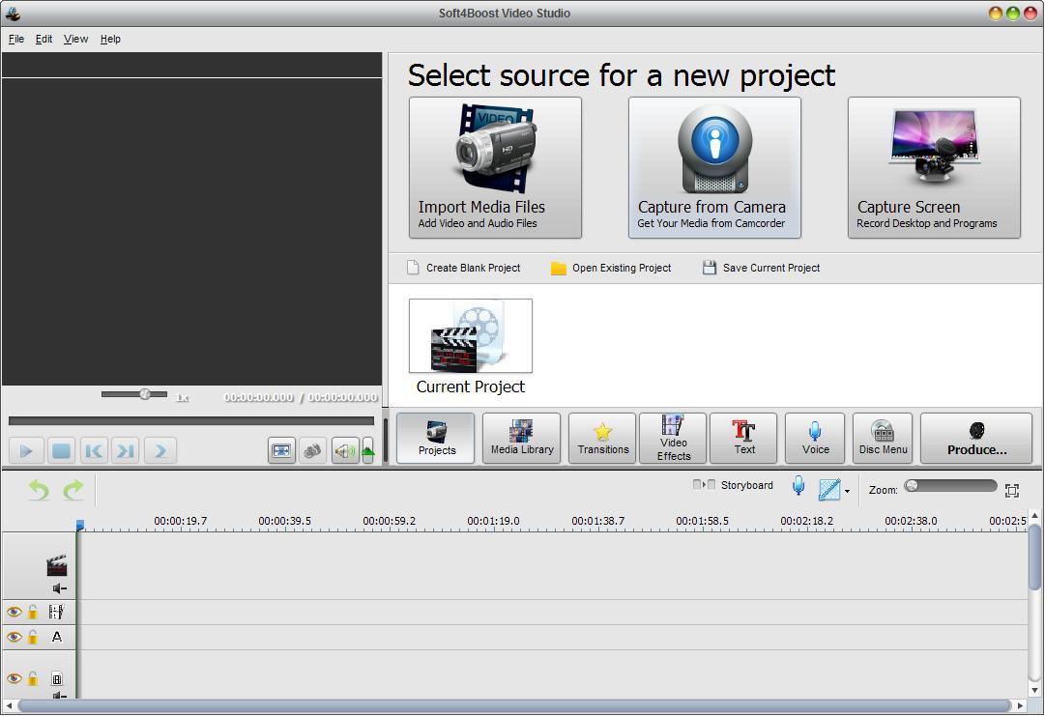Screen dimensions: 1045x716
Task: Click the preview seek progress bar
Action: click(191, 421)
